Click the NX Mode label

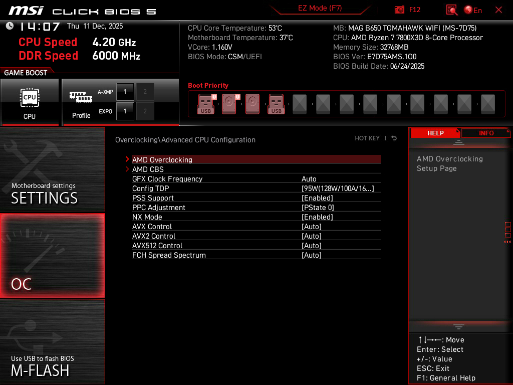click(147, 217)
